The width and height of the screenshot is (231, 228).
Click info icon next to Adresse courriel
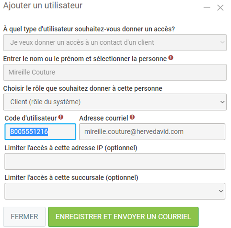click(x=132, y=117)
